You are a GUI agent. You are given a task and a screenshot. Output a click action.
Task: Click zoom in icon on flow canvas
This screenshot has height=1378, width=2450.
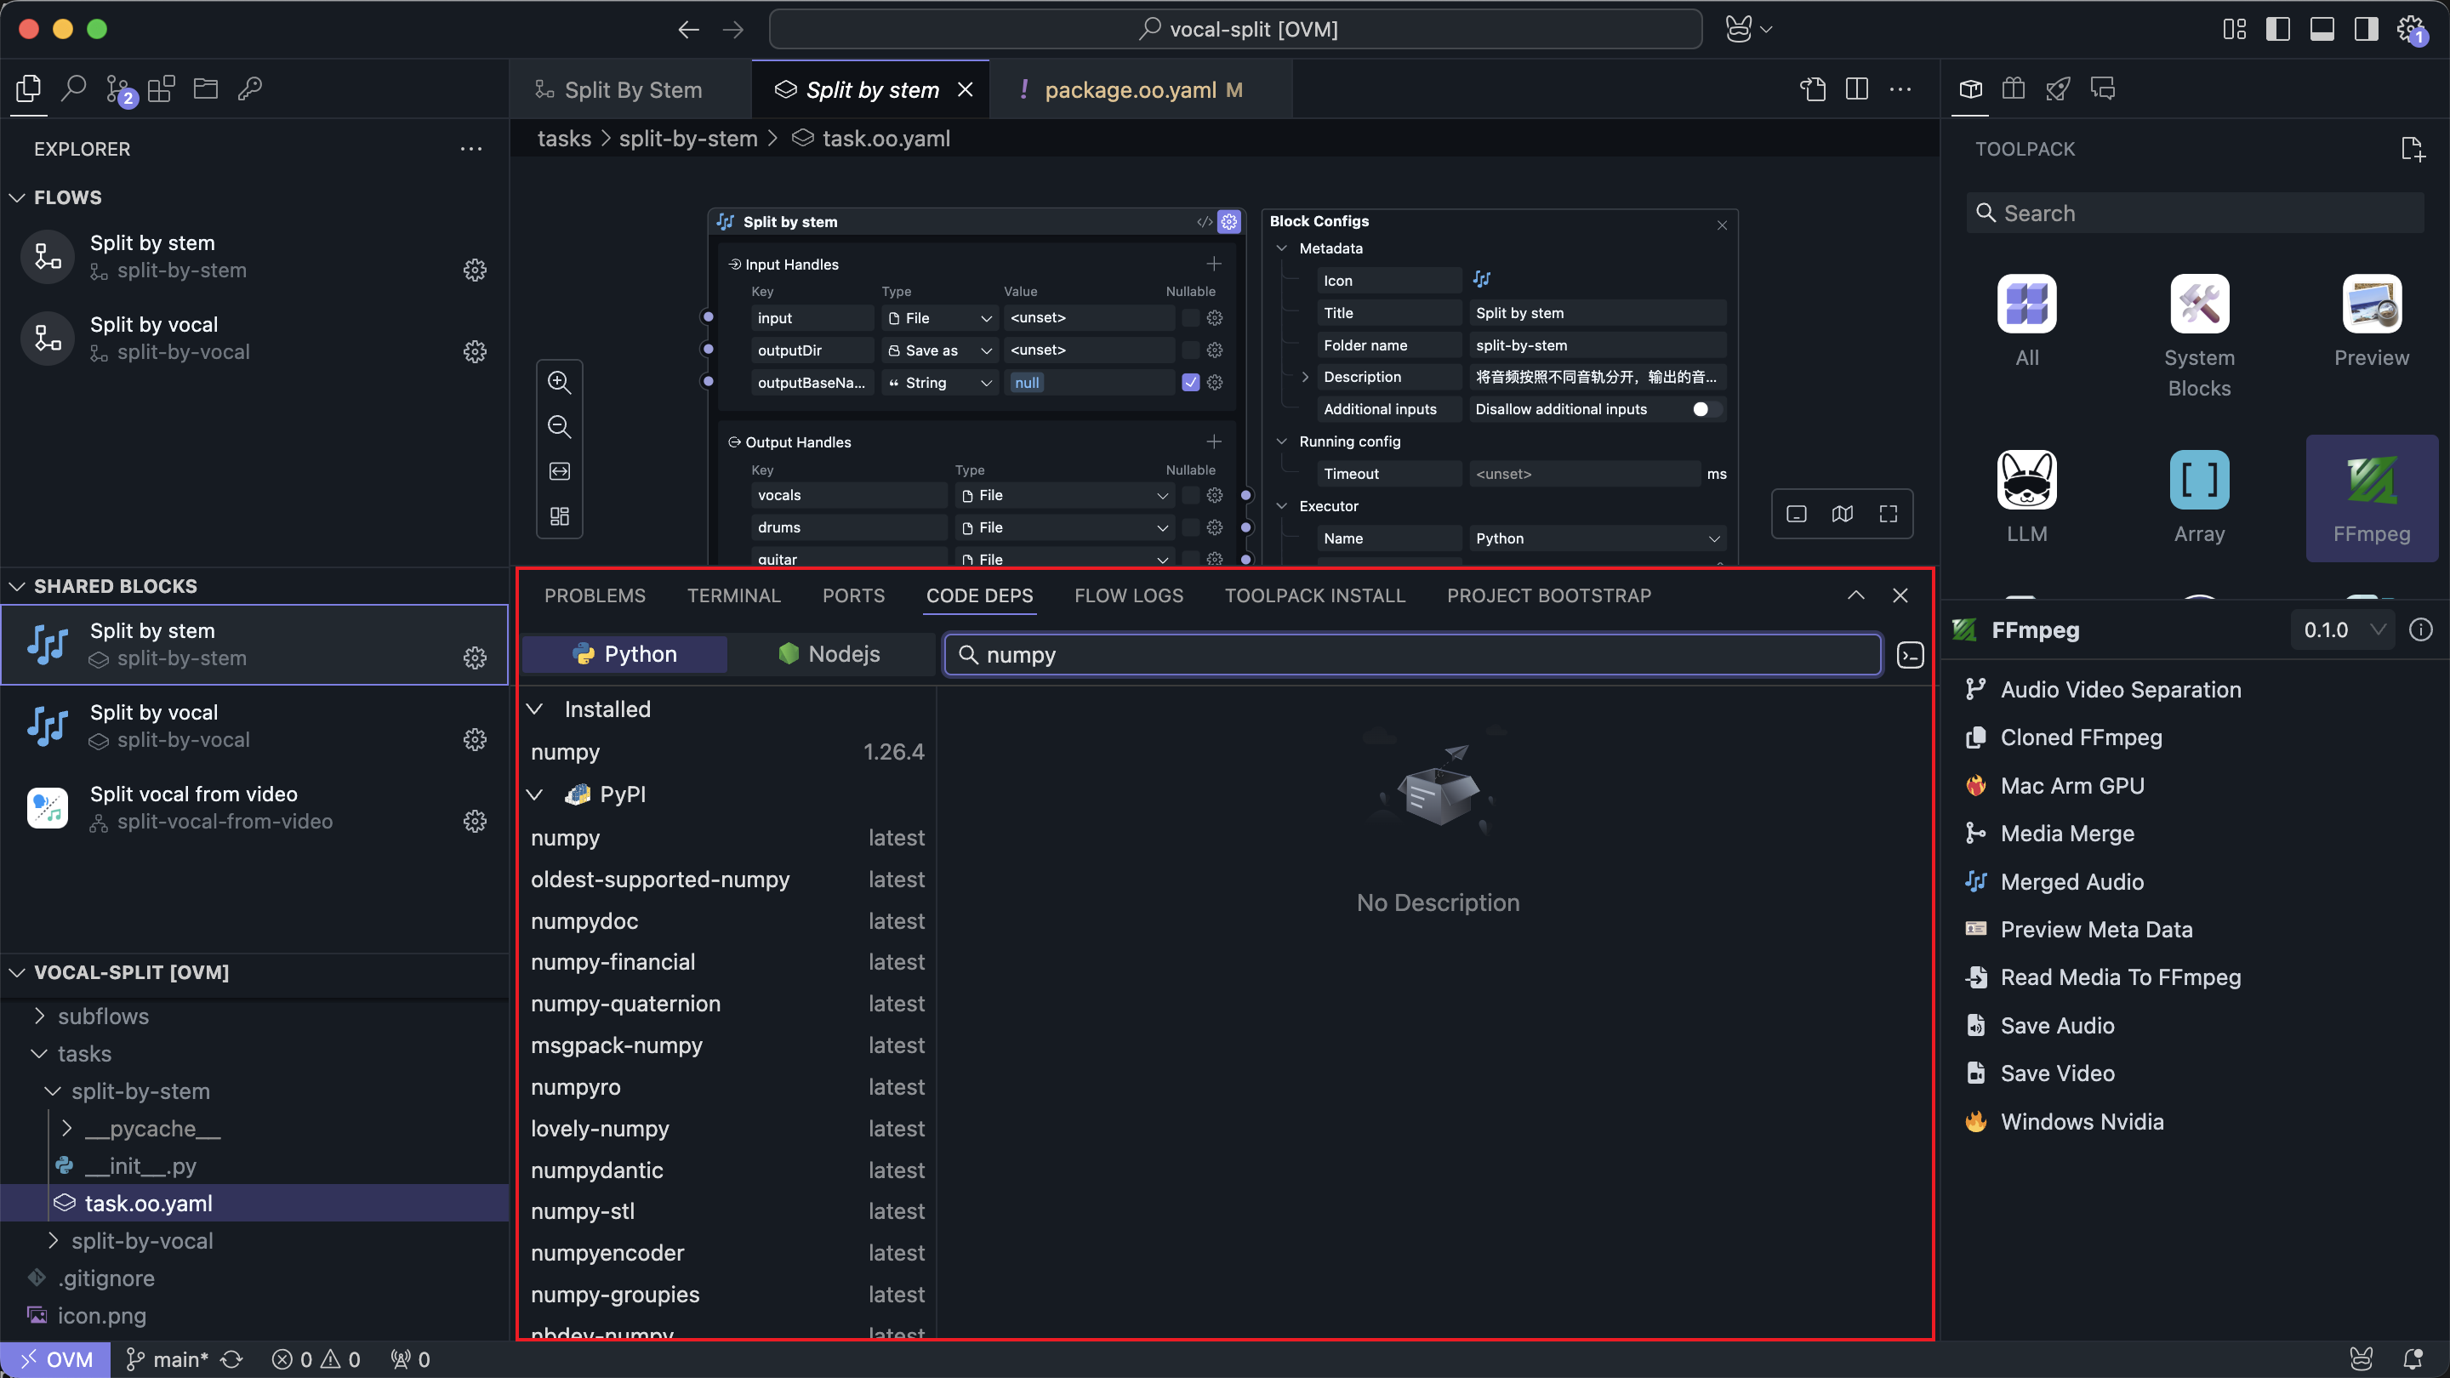click(x=559, y=382)
